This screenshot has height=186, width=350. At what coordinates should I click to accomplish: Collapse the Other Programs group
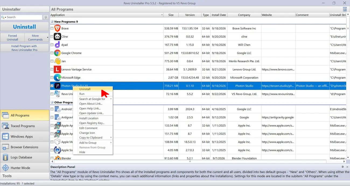tap(52, 102)
